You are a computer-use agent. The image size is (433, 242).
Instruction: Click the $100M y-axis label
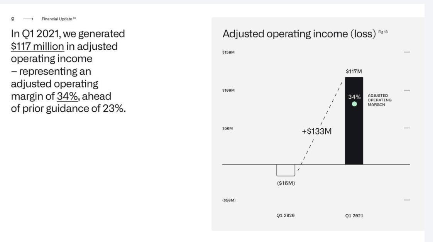[228, 90]
